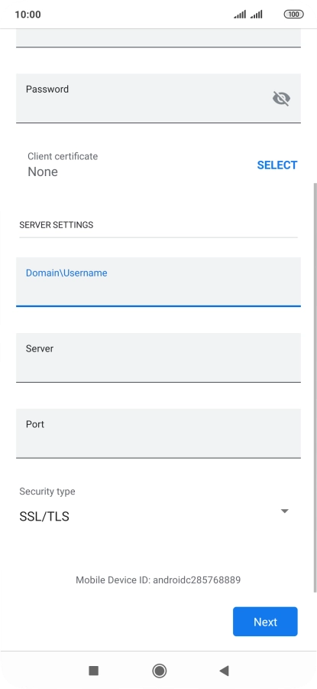Go back using the triangle icon
Screen dimensions: 317x689
[224, 670]
